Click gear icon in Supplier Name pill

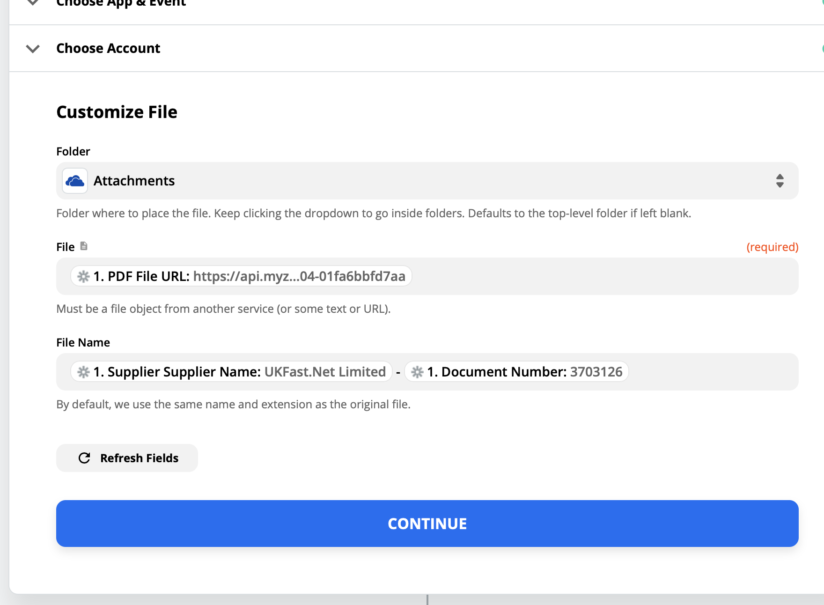click(x=83, y=372)
